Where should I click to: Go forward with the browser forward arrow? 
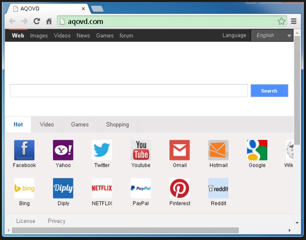24,21
